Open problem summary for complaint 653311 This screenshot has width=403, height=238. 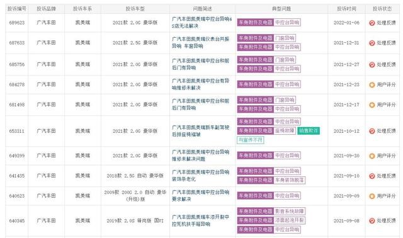200,131
